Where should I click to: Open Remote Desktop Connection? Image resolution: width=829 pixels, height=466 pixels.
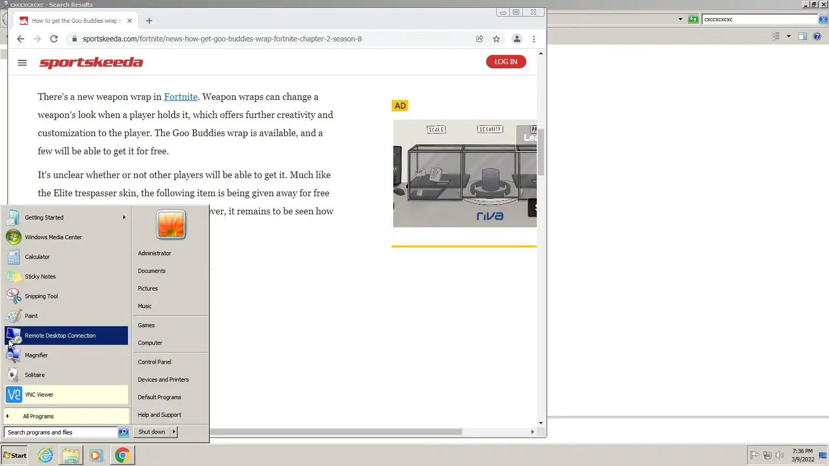[x=66, y=336]
